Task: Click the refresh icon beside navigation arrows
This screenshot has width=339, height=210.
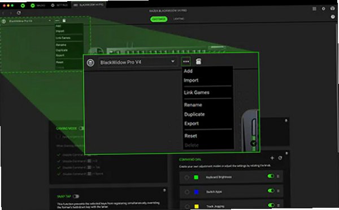Action: coord(19,13)
